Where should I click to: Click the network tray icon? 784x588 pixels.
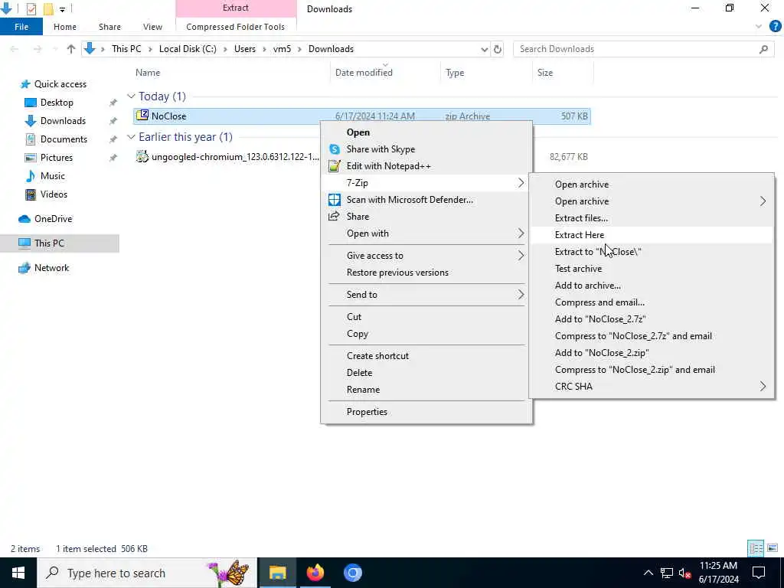[667, 573]
